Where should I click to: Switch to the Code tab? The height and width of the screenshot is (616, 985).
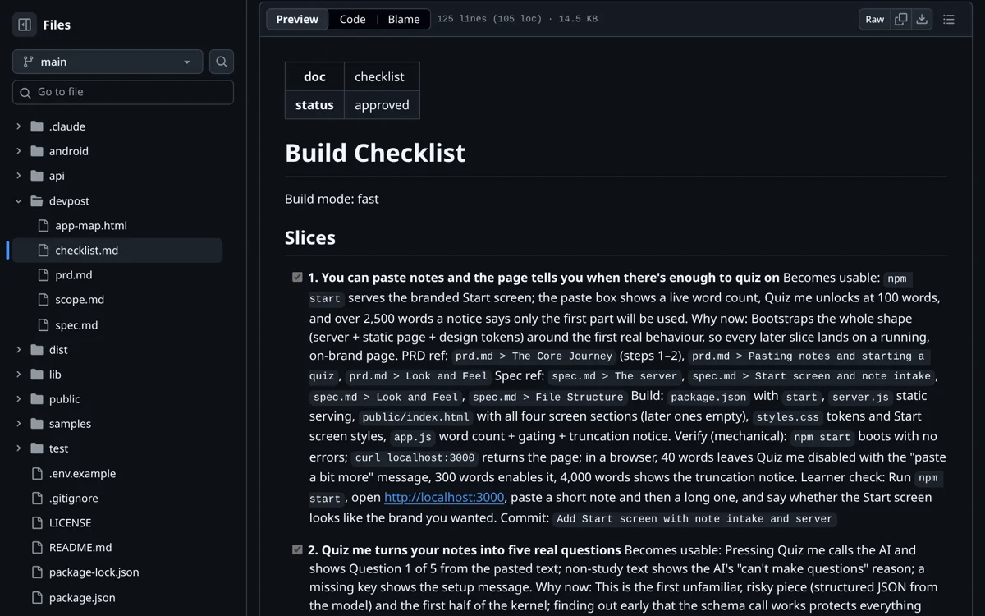[352, 19]
